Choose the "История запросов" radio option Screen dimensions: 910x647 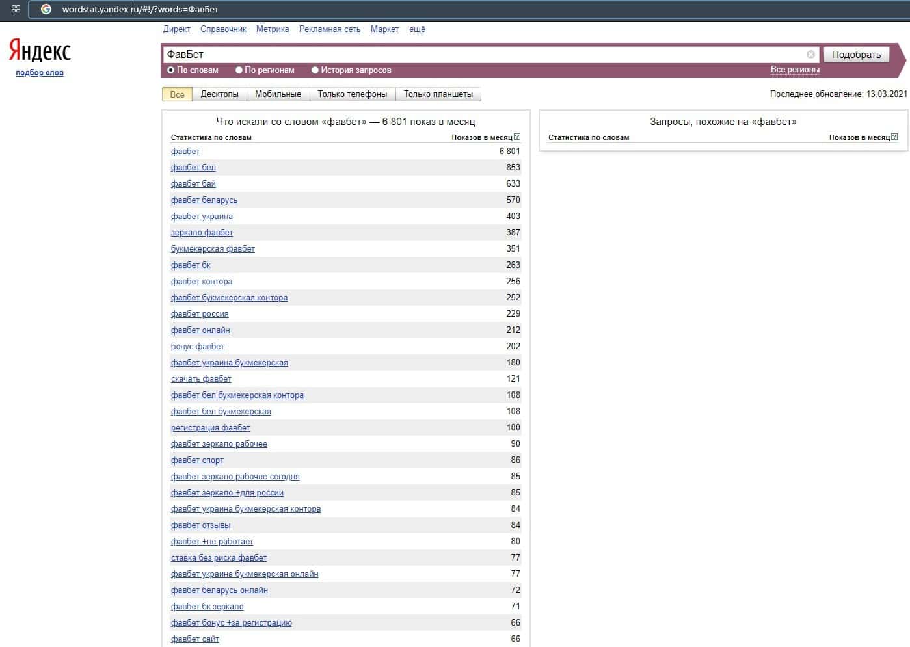point(315,70)
